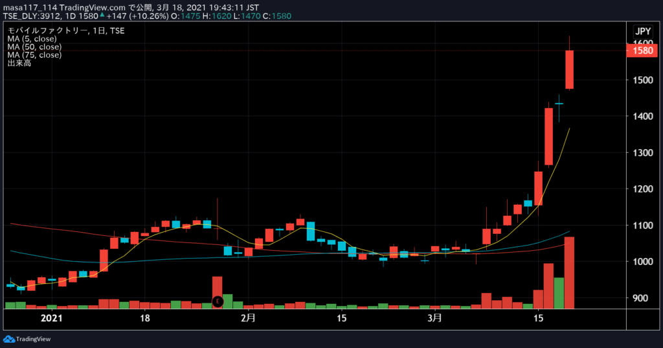Click the 出来高 volume indicator label
Image resolution: width=663 pixels, height=348 pixels.
point(19,63)
